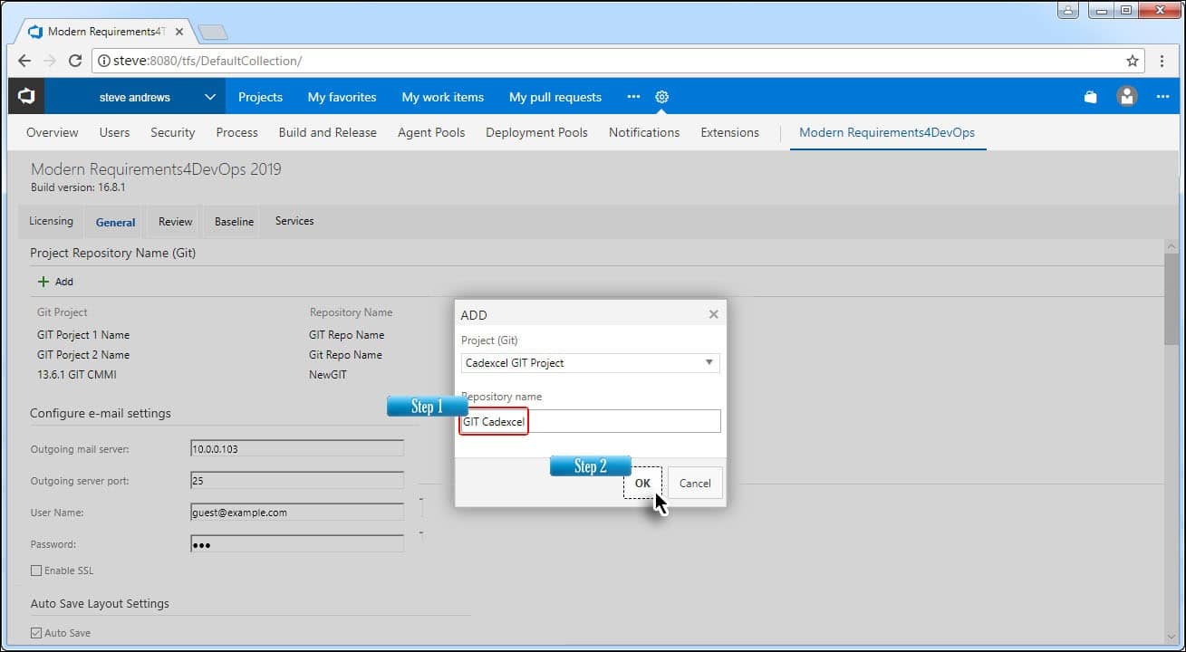Image resolution: width=1186 pixels, height=652 pixels.
Task: Switch to the Users tab
Action: coord(114,132)
